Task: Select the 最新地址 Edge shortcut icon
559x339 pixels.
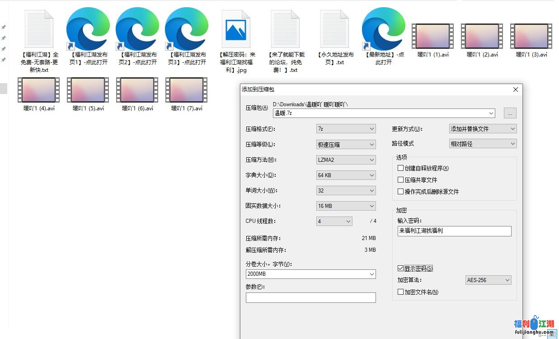Action: pyautogui.click(x=384, y=29)
